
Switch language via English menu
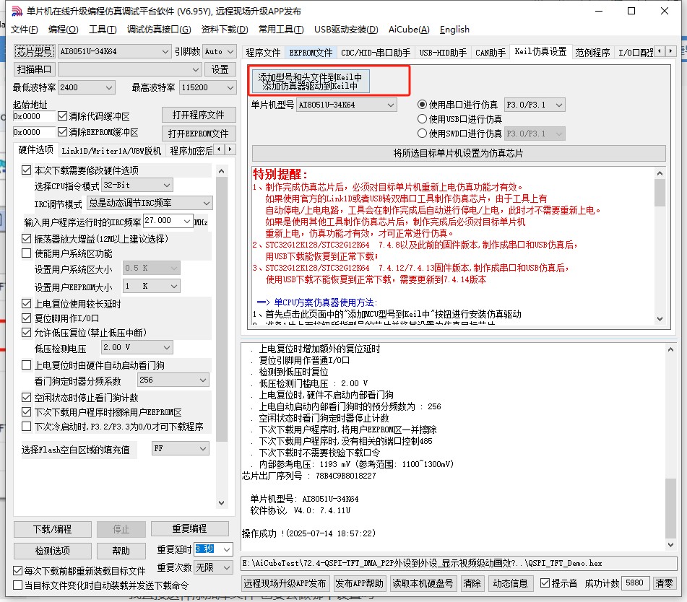point(454,30)
